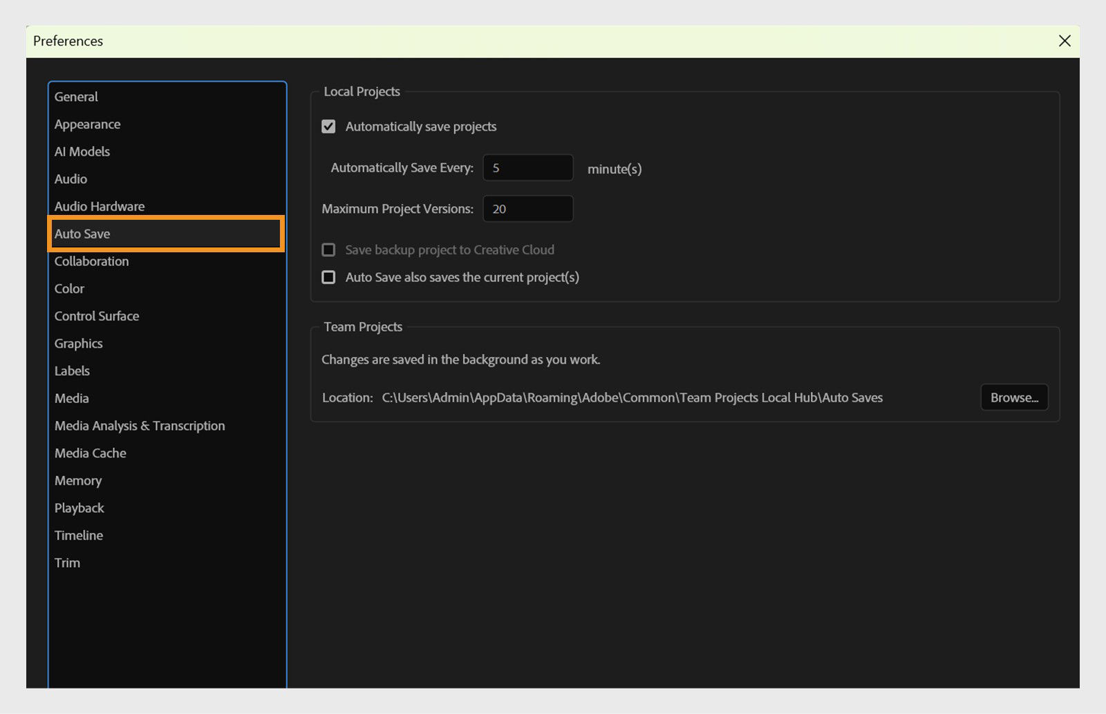The height and width of the screenshot is (714, 1106).
Task: Open the Color preferences section
Action: [x=69, y=288]
